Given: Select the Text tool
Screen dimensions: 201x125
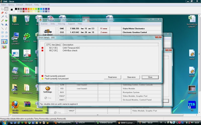Looking at the screenshot, I should [6, 24].
